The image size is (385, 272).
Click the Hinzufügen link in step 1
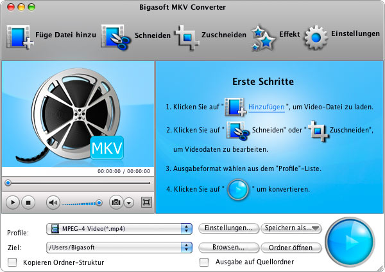(266, 107)
